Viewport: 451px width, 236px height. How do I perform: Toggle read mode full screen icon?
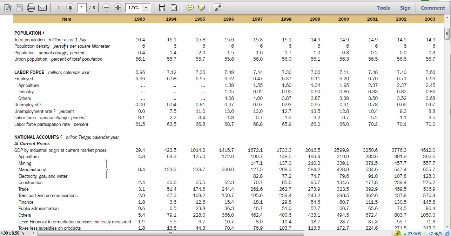coord(217,7)
